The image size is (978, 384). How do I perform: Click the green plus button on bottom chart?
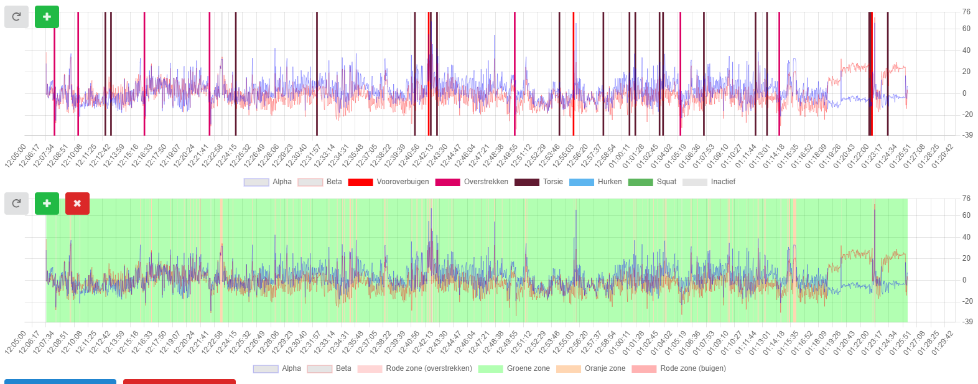[47, 204]
